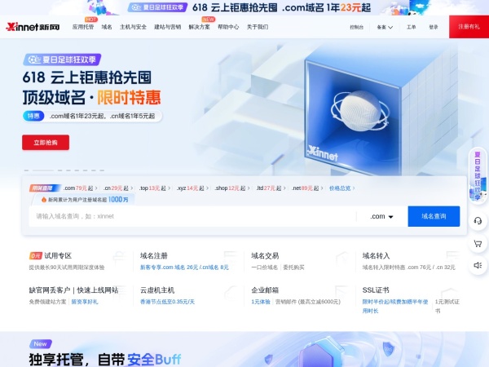Click 香港节点低至0.35元/天 offer

[x=167, y=302]
